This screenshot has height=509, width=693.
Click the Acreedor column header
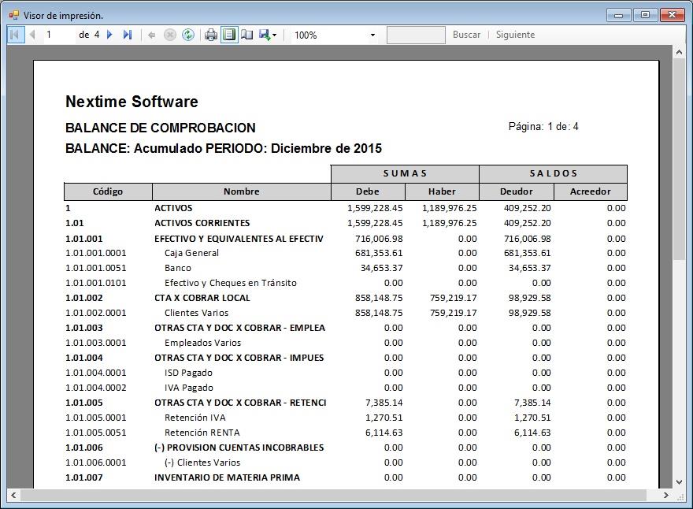590,191
